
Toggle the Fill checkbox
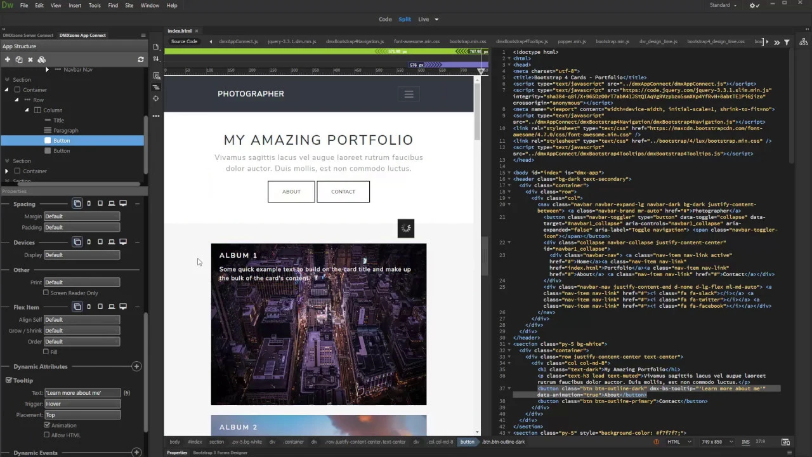(x=46, y=352)
